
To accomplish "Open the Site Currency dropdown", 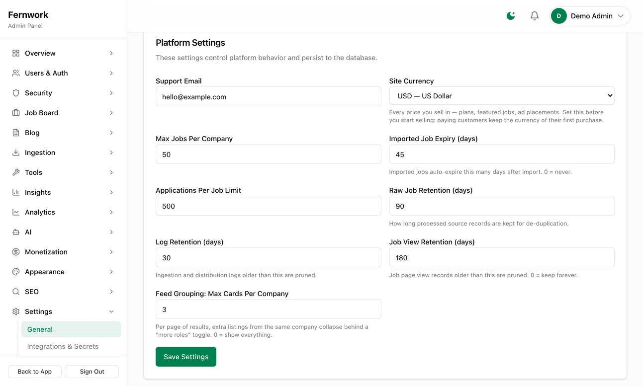I will coord(502,96).
